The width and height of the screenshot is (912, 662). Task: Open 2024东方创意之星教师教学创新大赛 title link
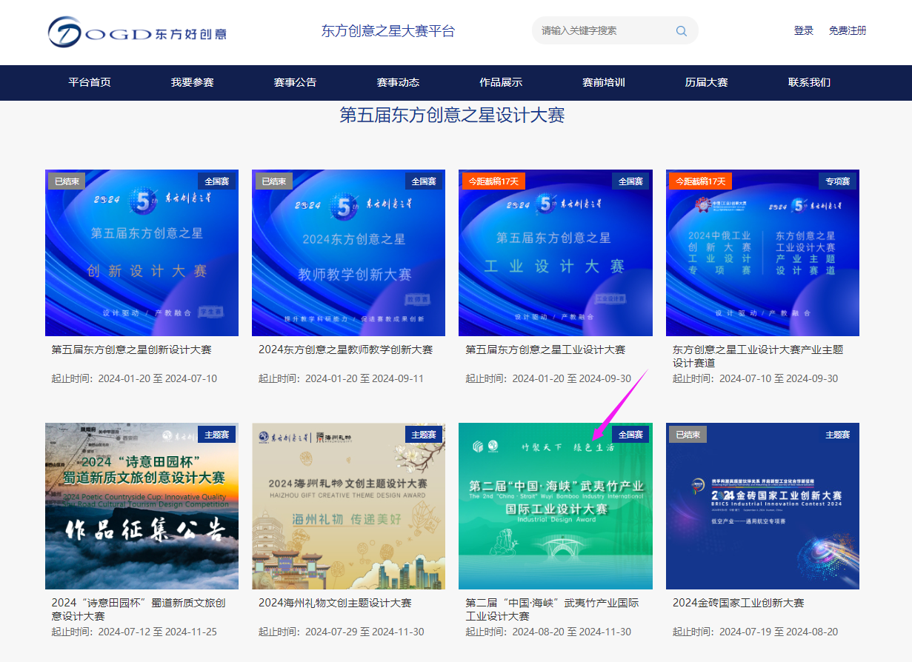345,350
